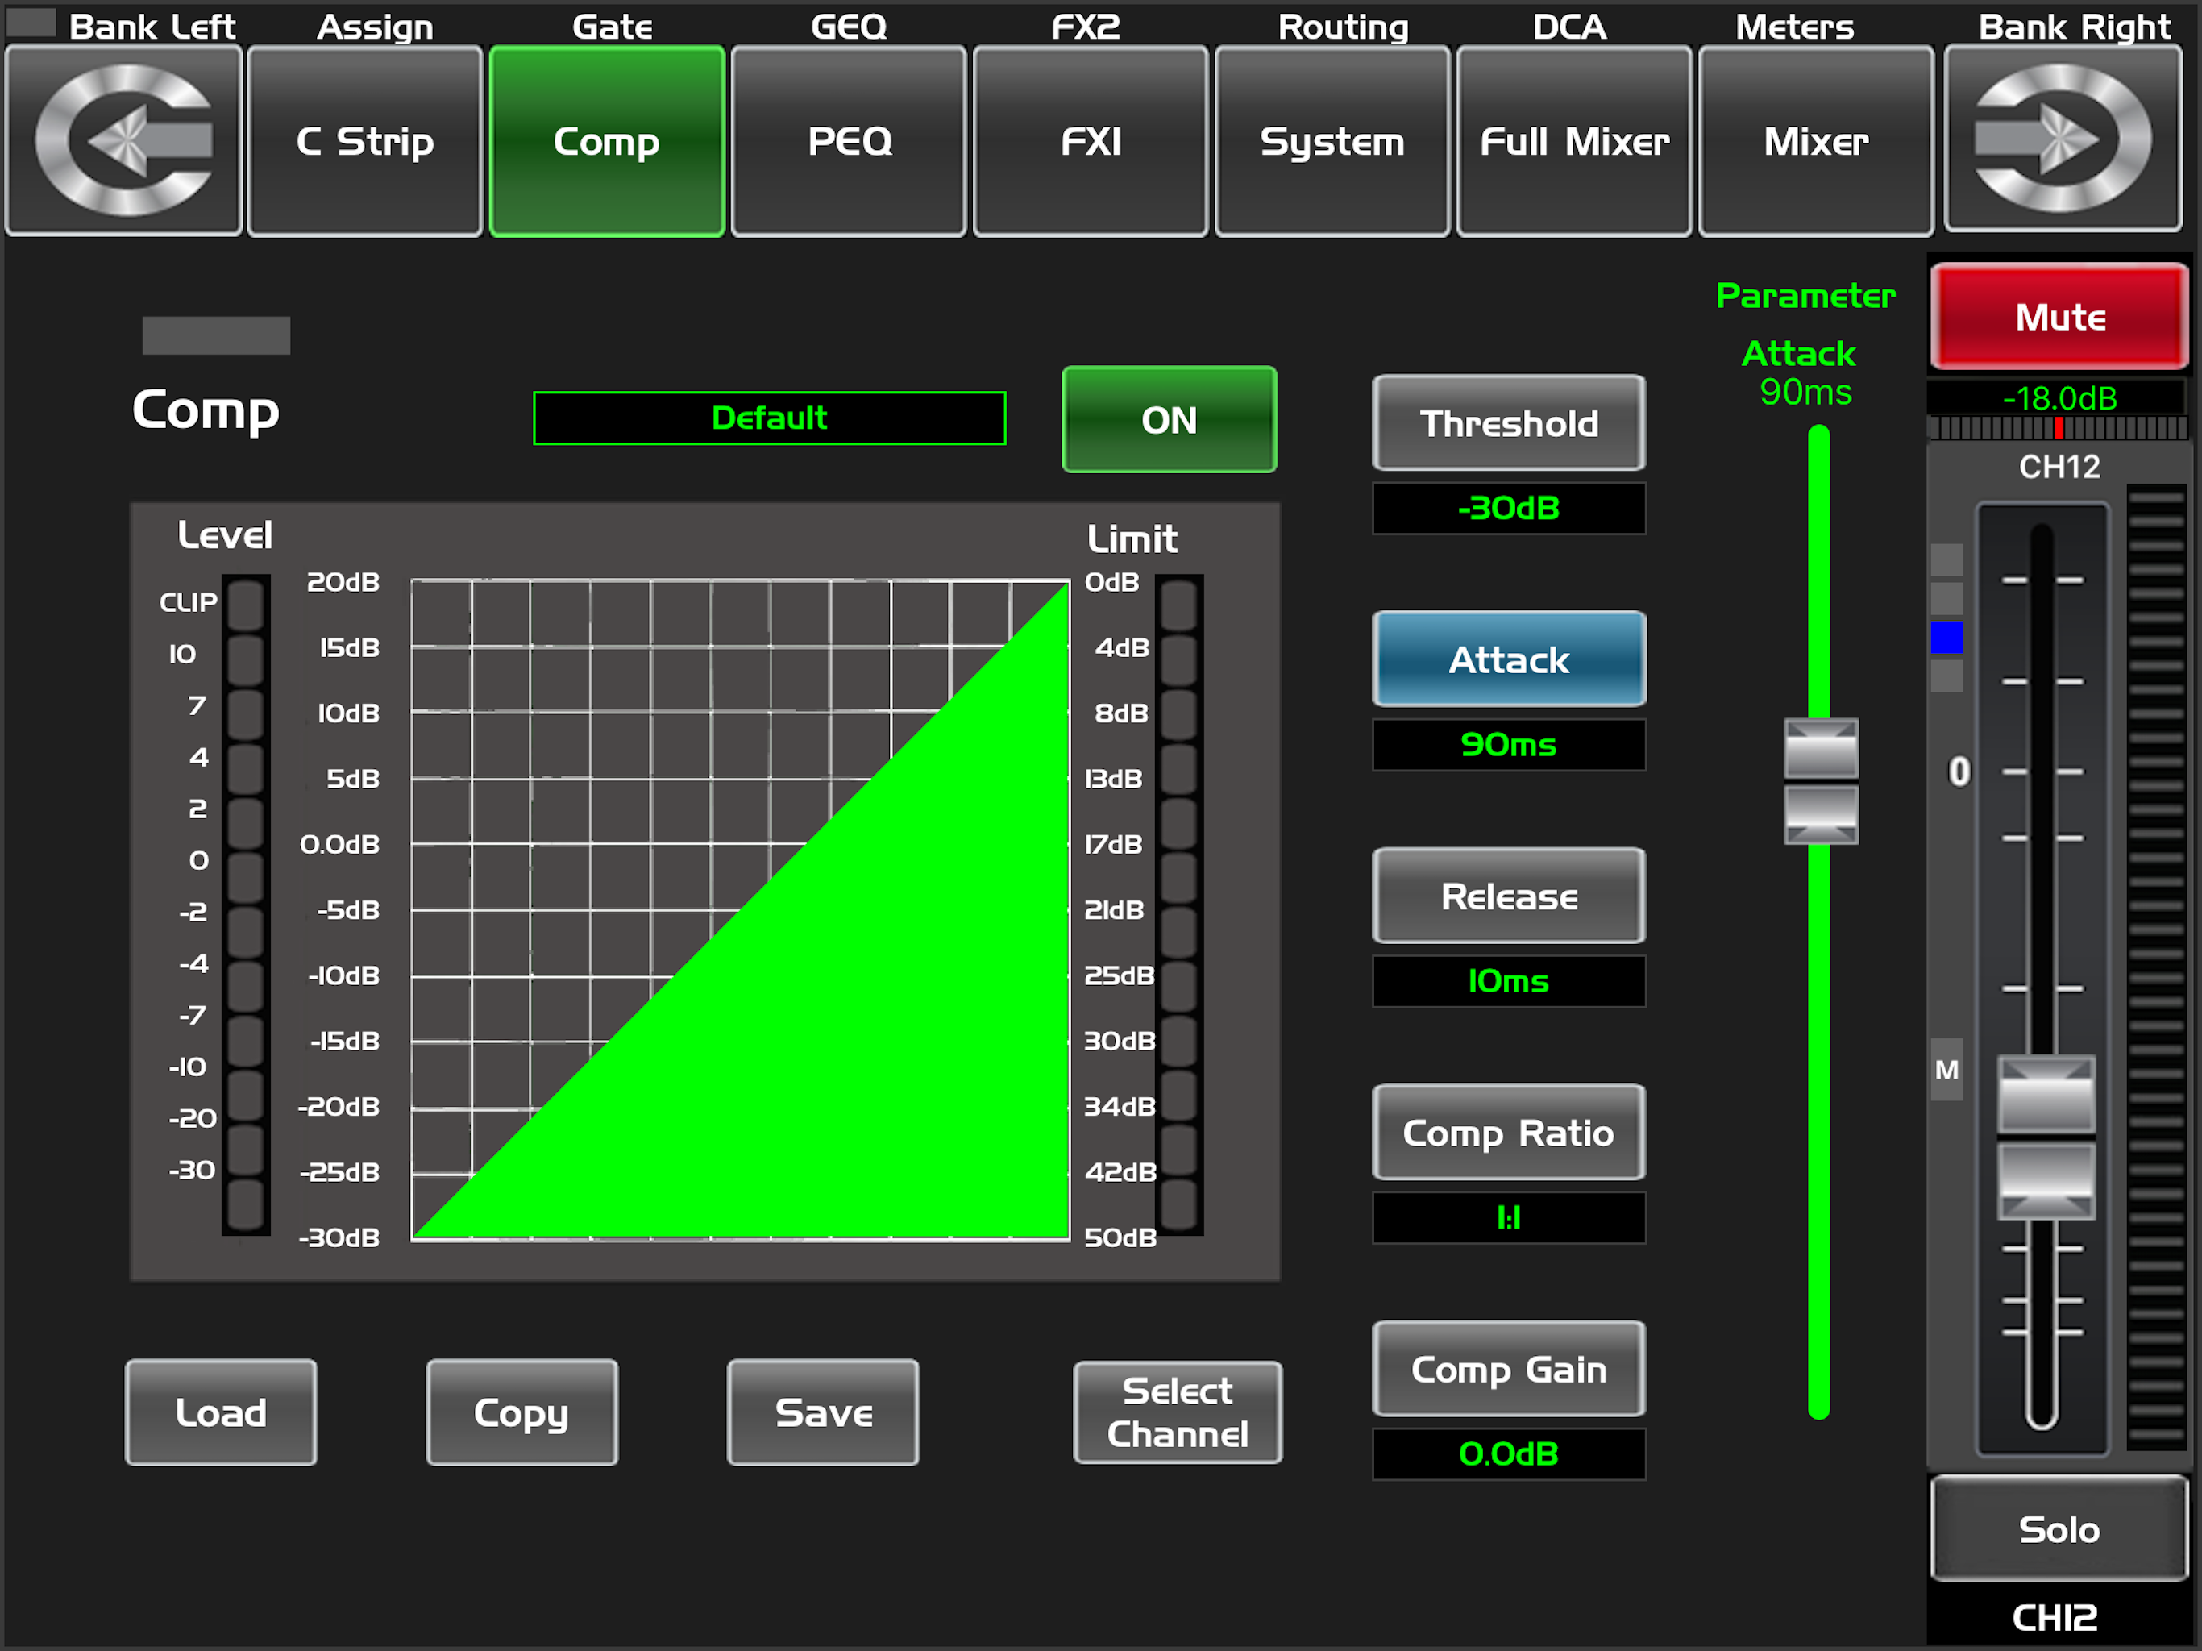Open the C Strip tab

(x=365, y=140)
